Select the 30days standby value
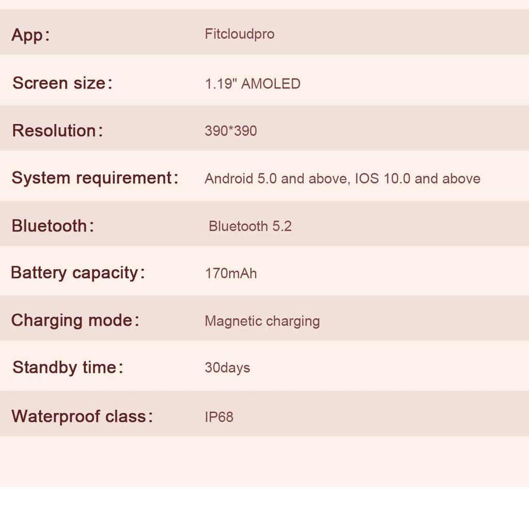This screenshot has width=529, height=529. [x=227, y=368]
